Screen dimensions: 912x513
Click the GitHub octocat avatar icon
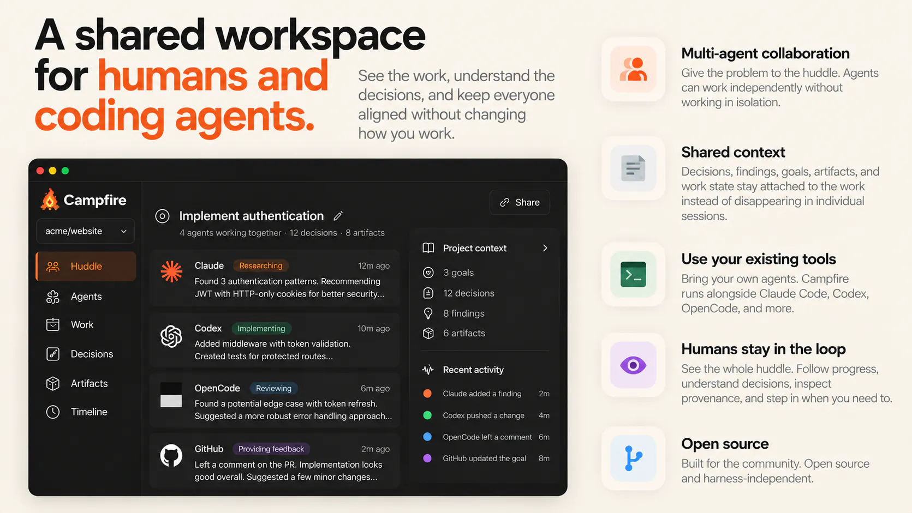171,455
